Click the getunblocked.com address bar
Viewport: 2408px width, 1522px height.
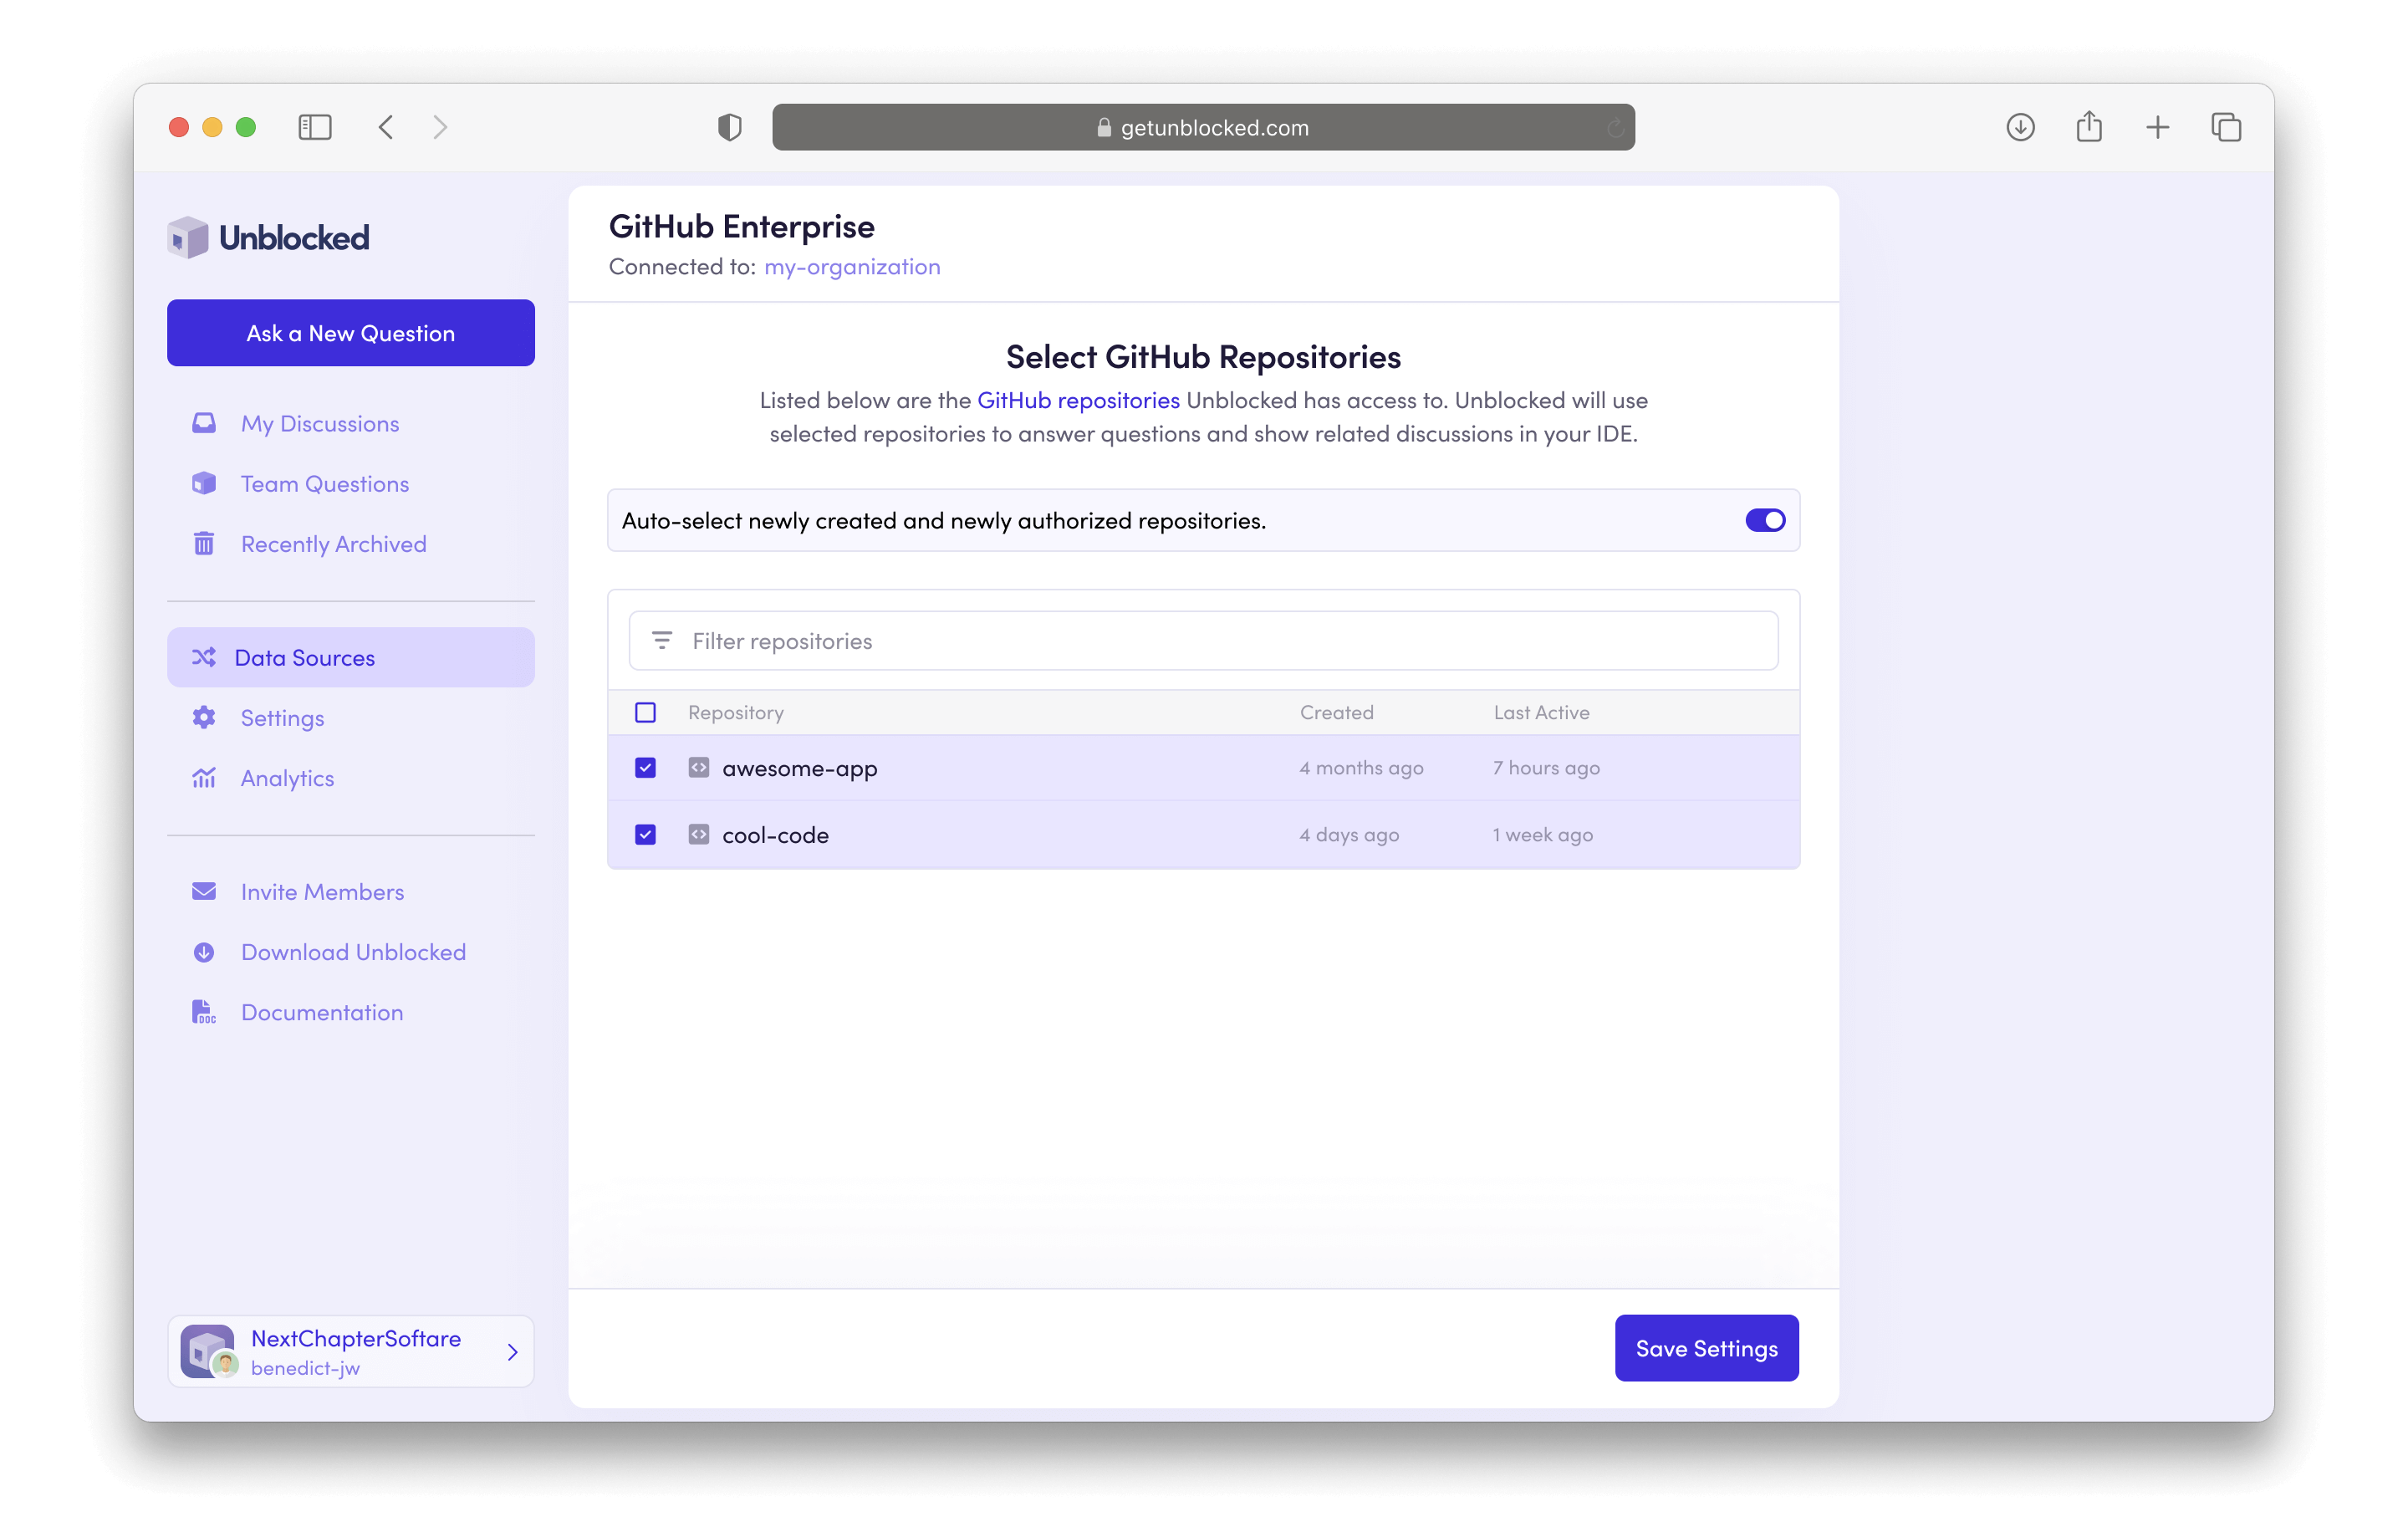tap(1203, 127)
